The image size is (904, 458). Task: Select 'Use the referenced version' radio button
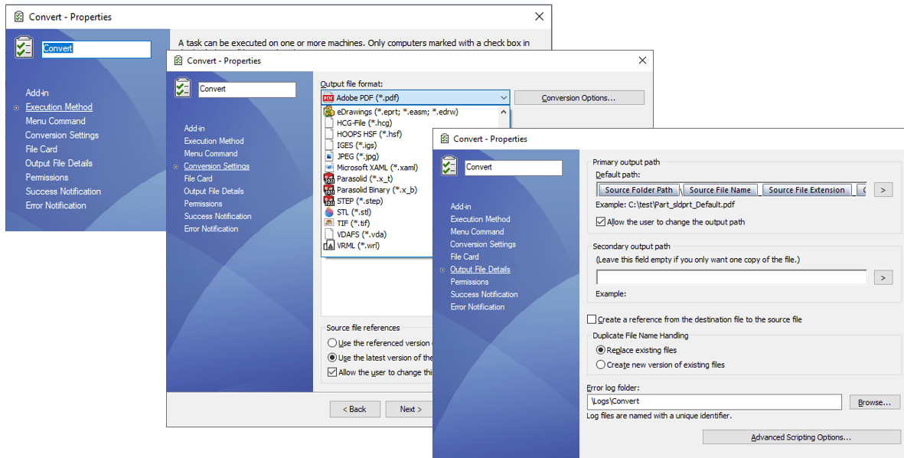332,342
